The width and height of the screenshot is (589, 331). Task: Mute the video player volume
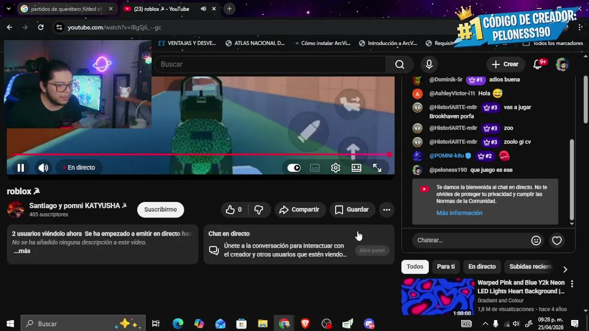pos(43,168)
